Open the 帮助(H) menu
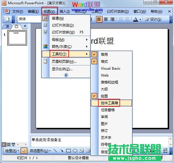The width and height of the screenshot is (174, 163). pyautogui.click(x=157, y=11)
